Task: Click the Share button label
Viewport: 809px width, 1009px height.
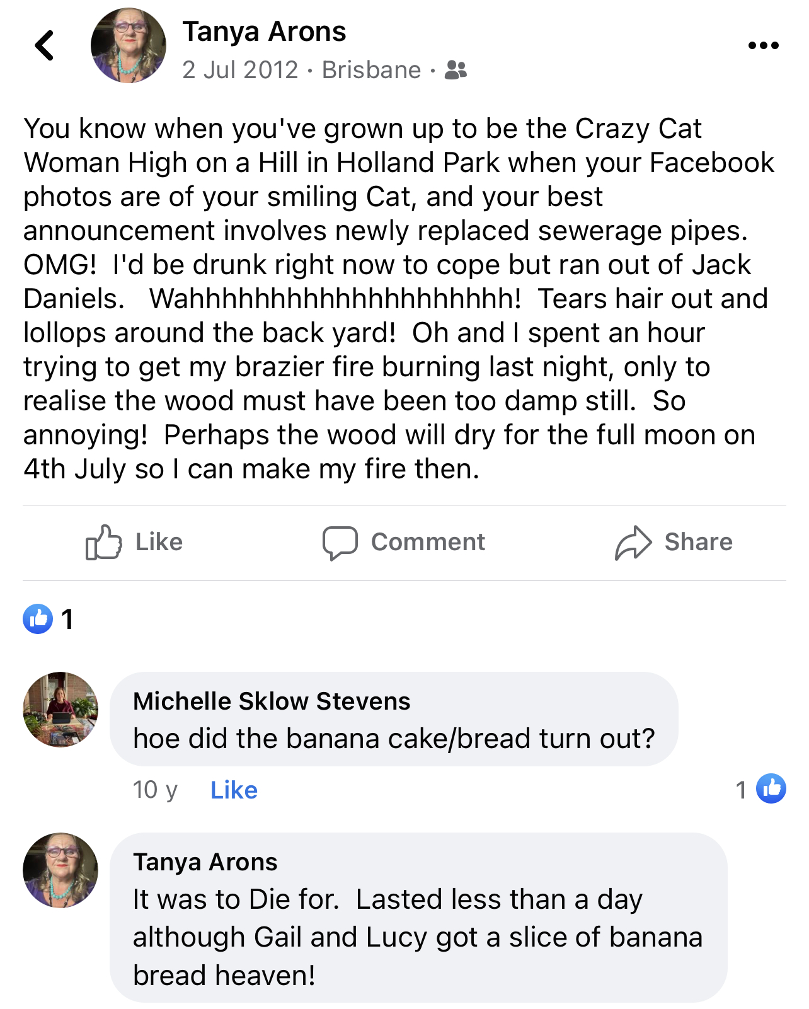Action: click(698, 542)
